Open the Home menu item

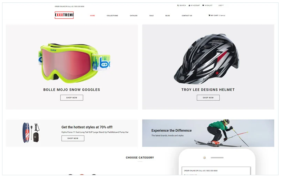coord(93,16)
